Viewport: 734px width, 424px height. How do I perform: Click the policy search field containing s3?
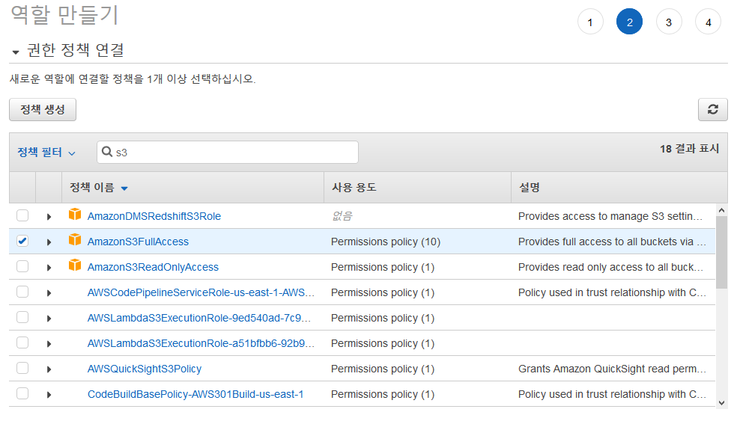(228, 153)
